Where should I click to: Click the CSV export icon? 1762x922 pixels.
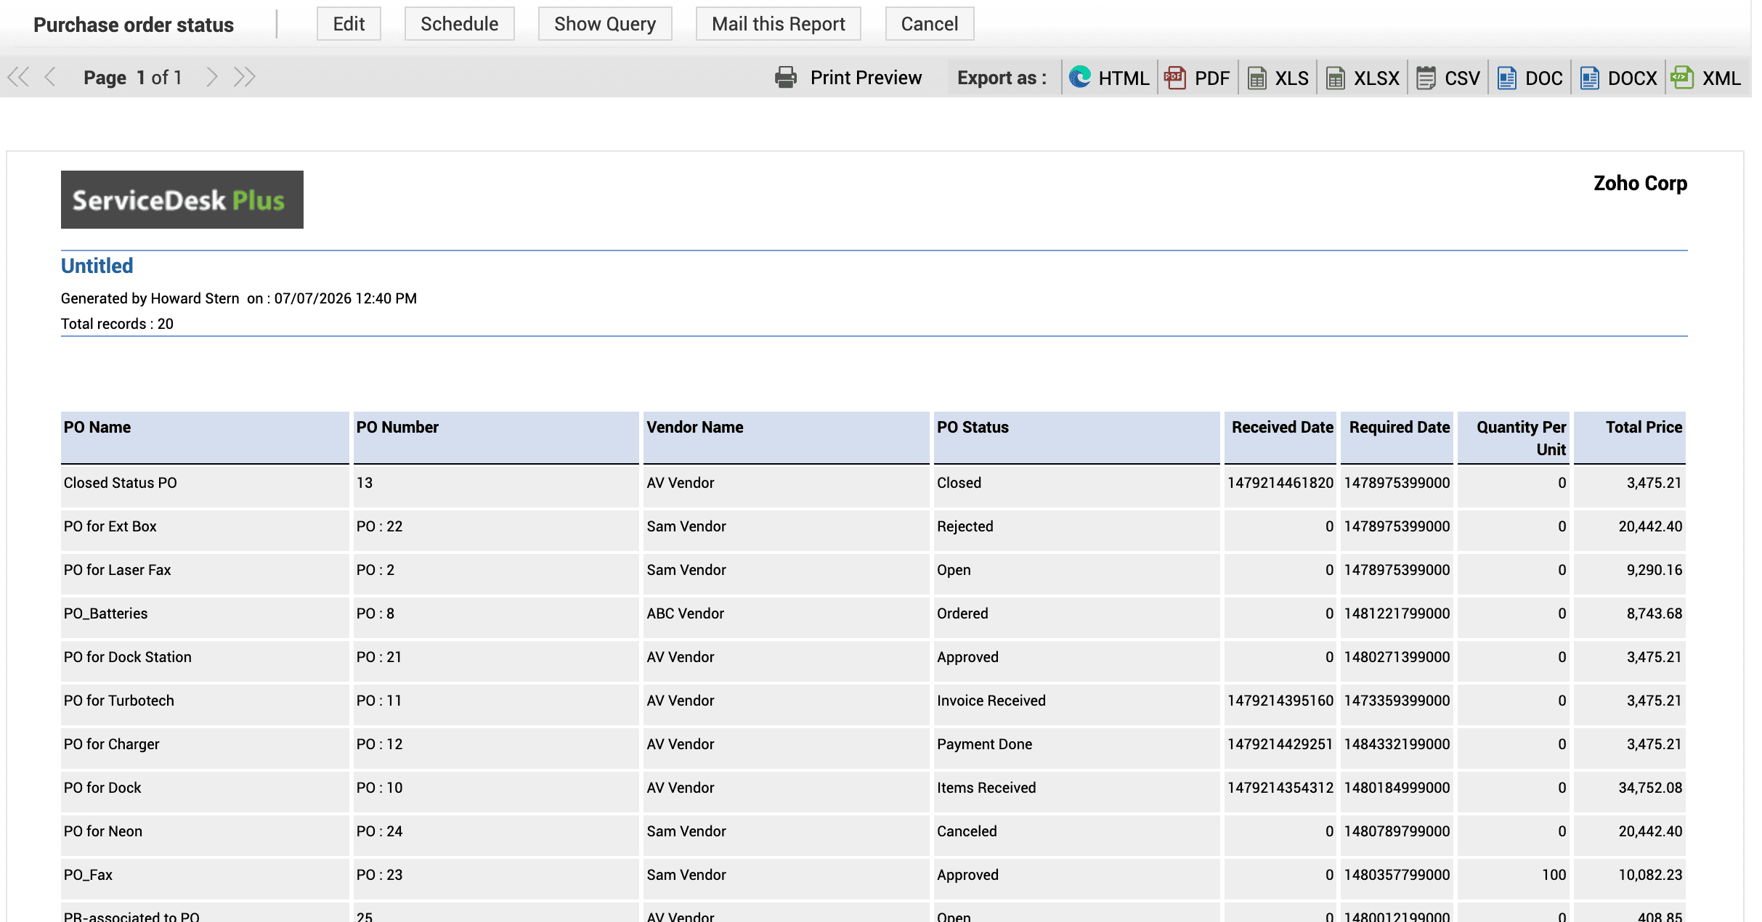tap(1426, 78)
